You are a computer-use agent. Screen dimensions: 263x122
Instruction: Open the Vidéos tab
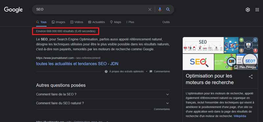pos(77,22)
